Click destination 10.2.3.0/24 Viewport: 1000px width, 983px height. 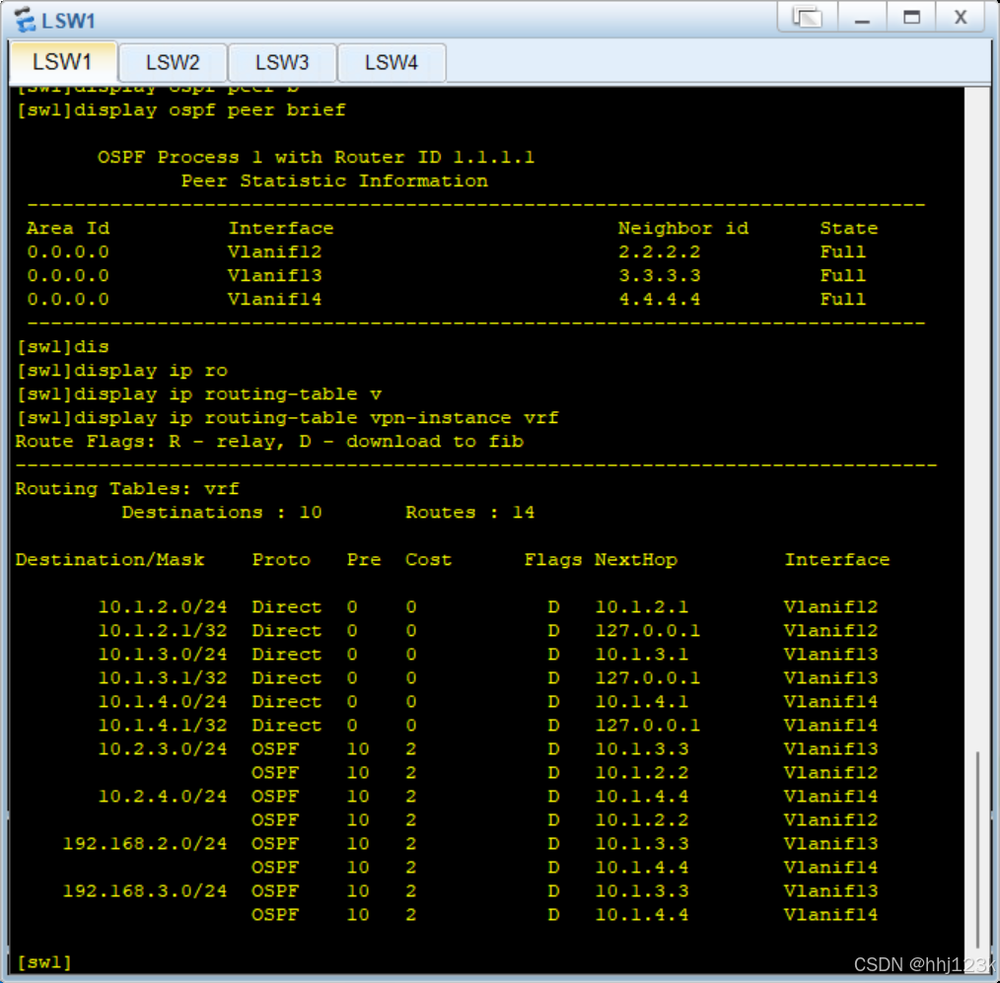click(x=163, y=748)
